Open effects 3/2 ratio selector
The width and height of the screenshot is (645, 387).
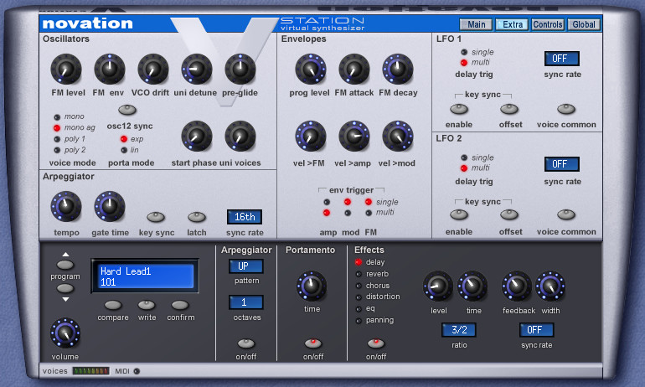click(x=459, y=330)
